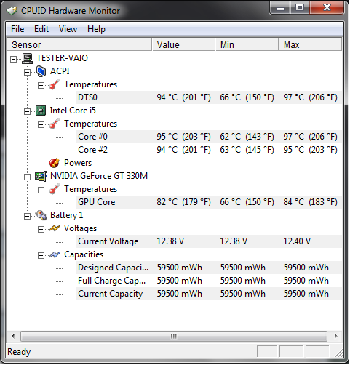This screenshot has width=350, height=365.
Task: Click the Value column header
Action: [183, 44]
